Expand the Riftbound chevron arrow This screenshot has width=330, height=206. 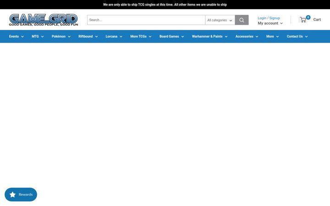96,37
